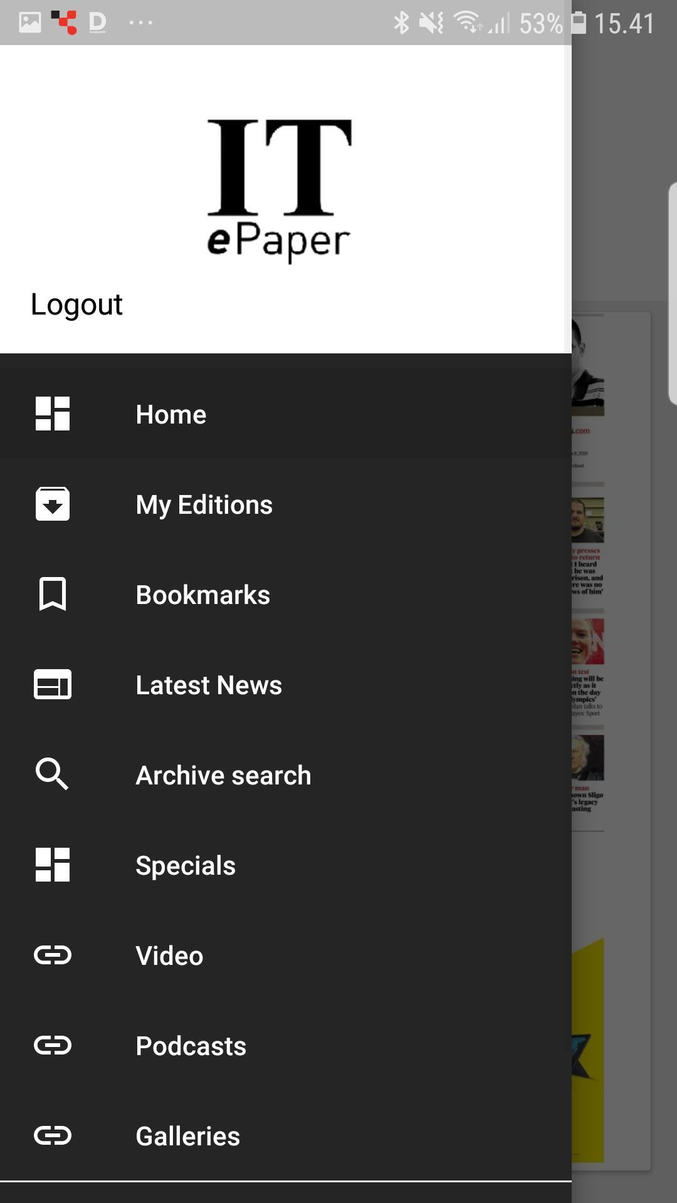The image size is (677, 1203).
Task: Tap the Bookmarks ribbon icon
Action: [53, 594]
